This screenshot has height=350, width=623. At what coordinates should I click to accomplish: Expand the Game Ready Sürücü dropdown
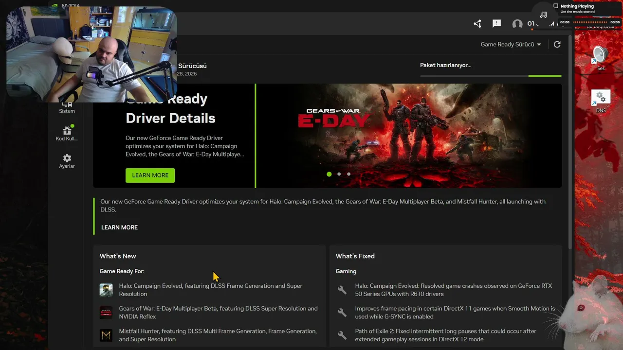(511, 44)
